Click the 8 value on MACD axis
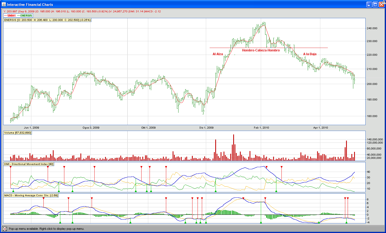 [x=368, y=200]
